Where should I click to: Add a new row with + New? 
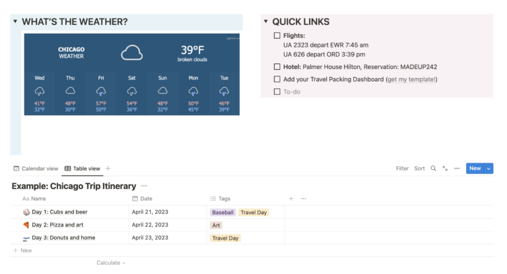pyautogui.click(x=22, y=250)
